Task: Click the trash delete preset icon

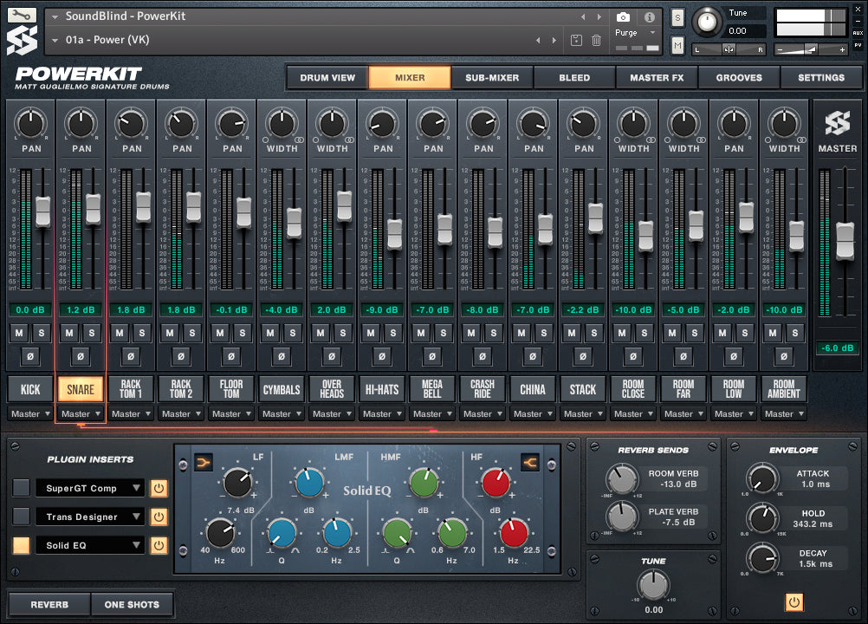Action: click(x=596, y=40)
